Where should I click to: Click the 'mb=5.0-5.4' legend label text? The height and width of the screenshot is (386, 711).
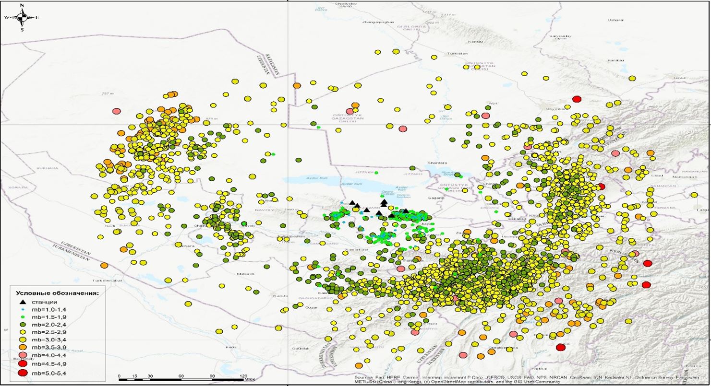(48, 373)
